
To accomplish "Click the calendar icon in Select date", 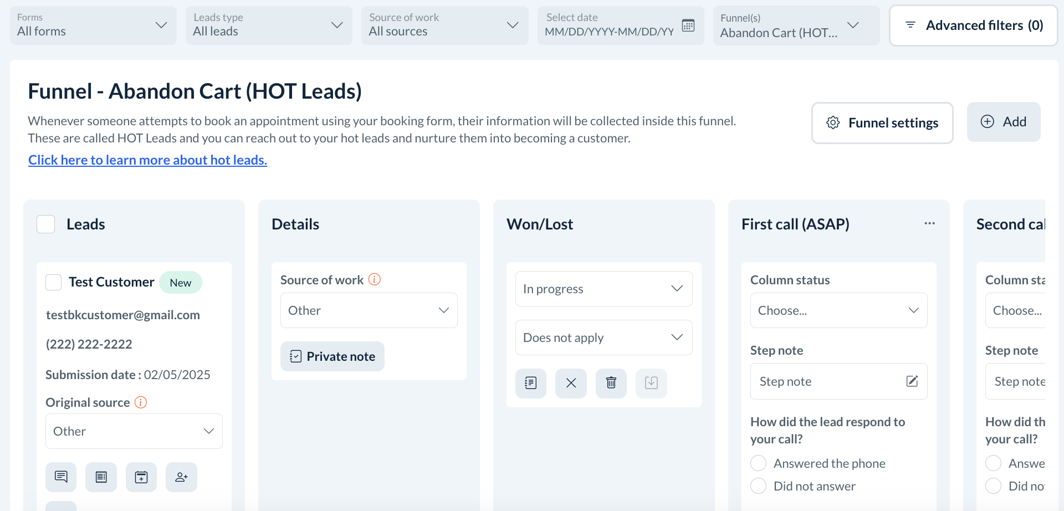I will point(688,25).
